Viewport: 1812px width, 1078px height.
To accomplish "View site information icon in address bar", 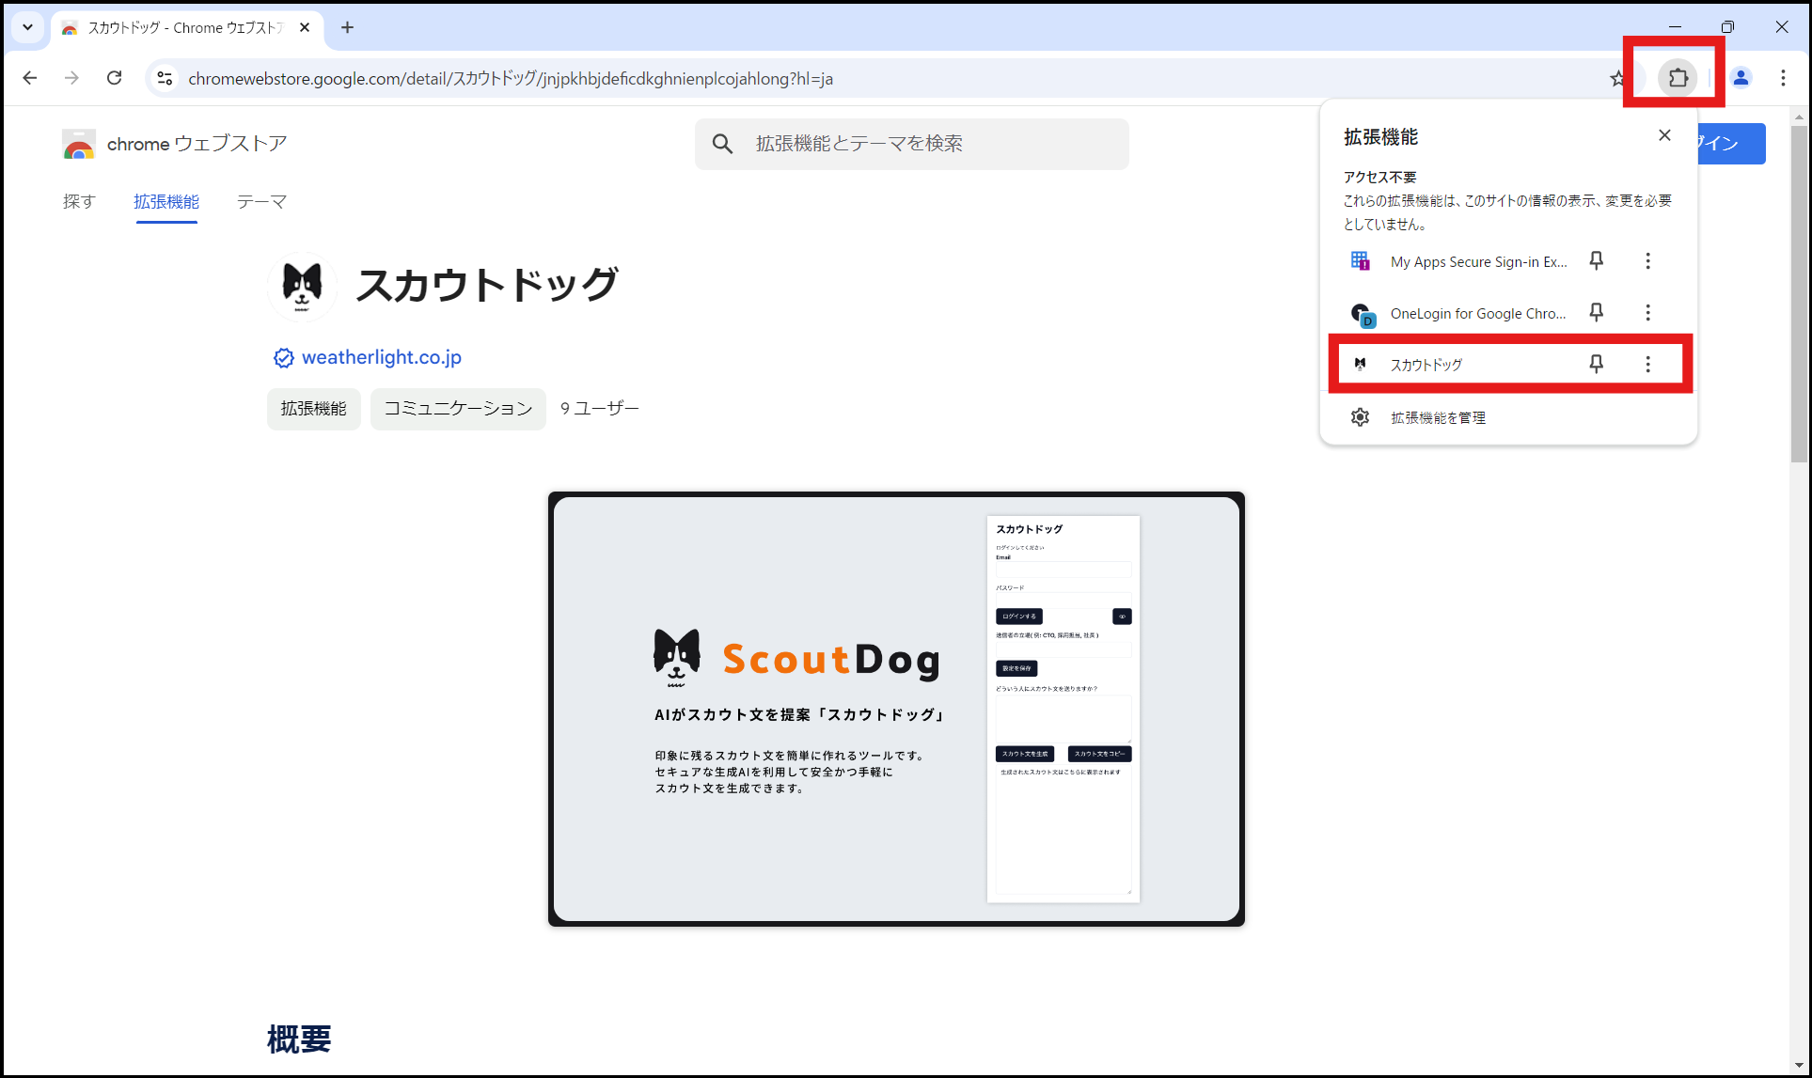I will click(x=165, y=78).
